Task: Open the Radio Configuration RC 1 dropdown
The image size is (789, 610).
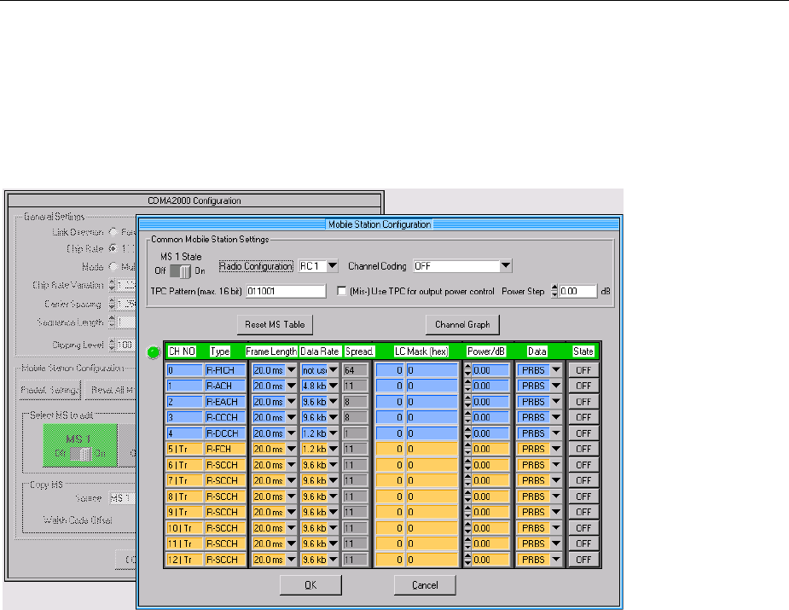Action: pyautogui.click(x=332, y=265)
